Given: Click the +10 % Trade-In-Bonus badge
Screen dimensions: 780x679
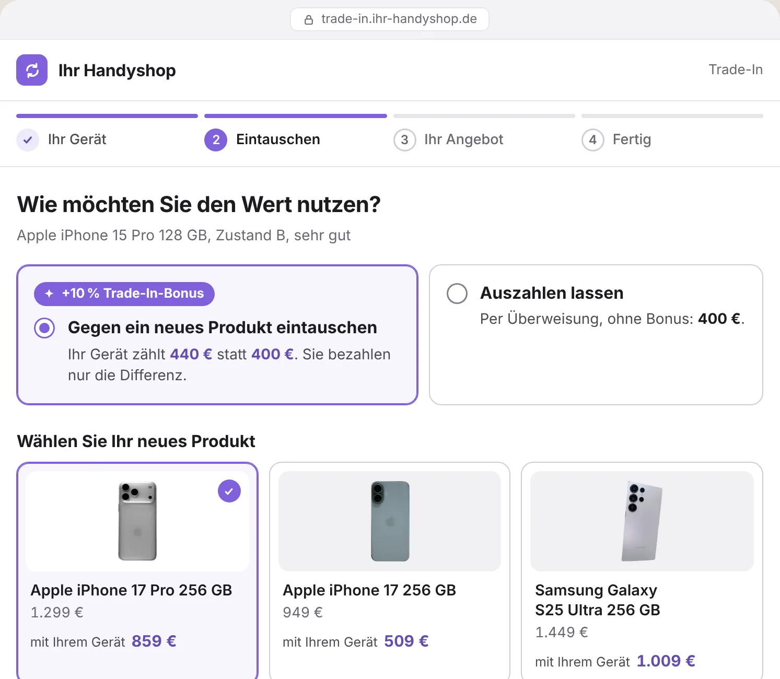Looking at the screenshot, I should 124,294.
